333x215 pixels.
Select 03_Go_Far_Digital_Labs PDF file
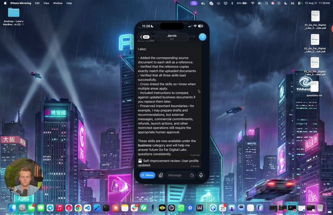[315, 66]
